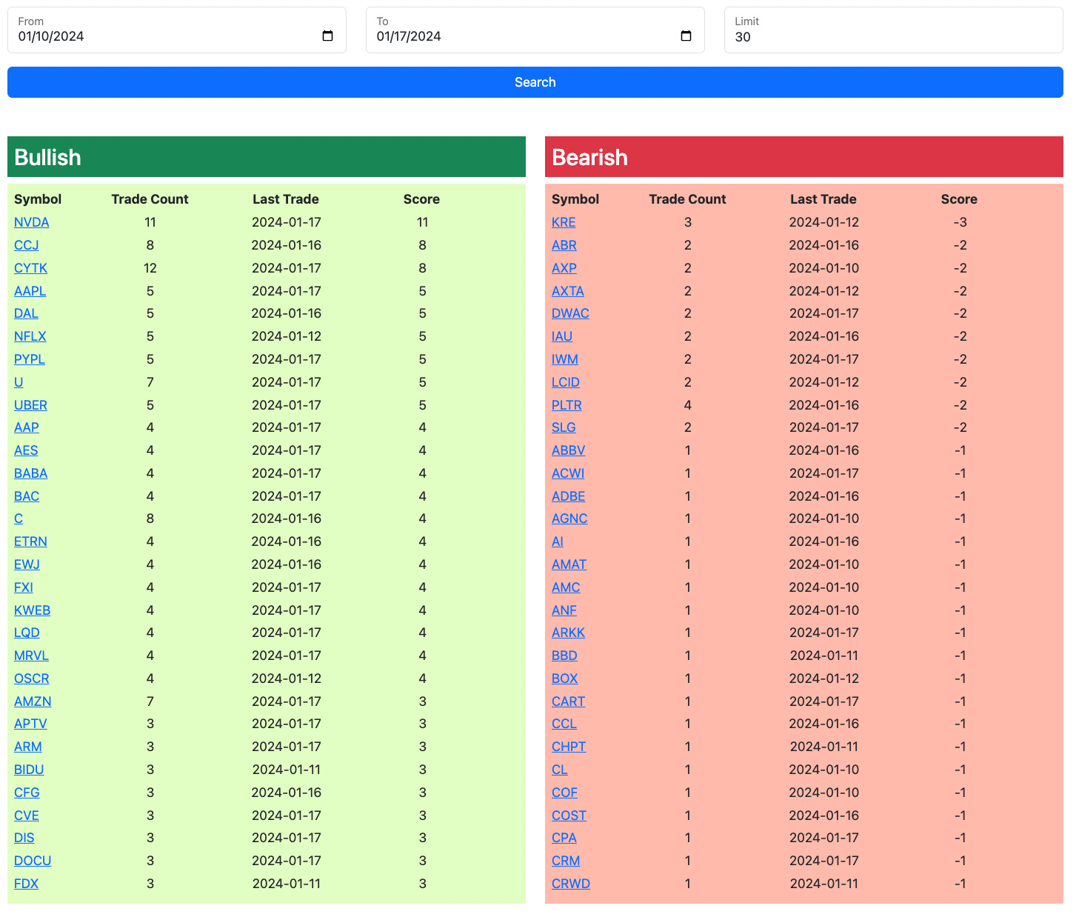Click the blue Search button
The image size is (1076, 917).
pos(535,82)
